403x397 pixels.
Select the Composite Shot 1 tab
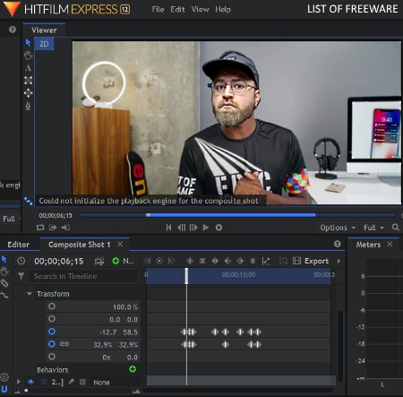(x=80, y=245)
